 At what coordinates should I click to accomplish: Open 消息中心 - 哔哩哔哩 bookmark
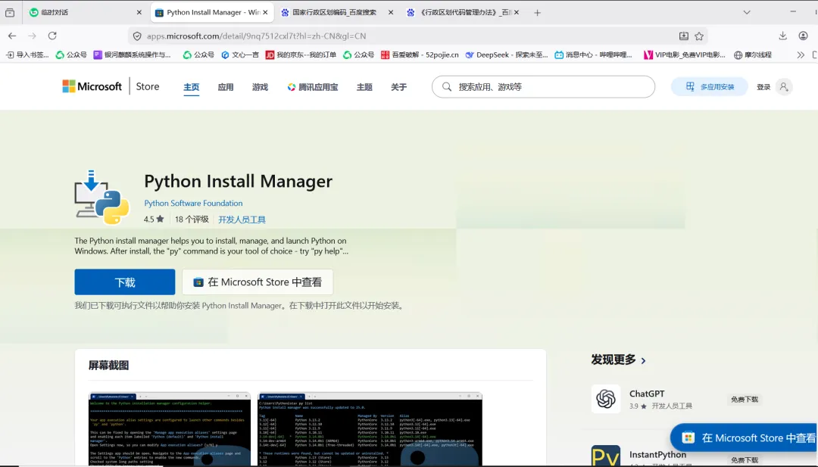(x=593, y=54)
